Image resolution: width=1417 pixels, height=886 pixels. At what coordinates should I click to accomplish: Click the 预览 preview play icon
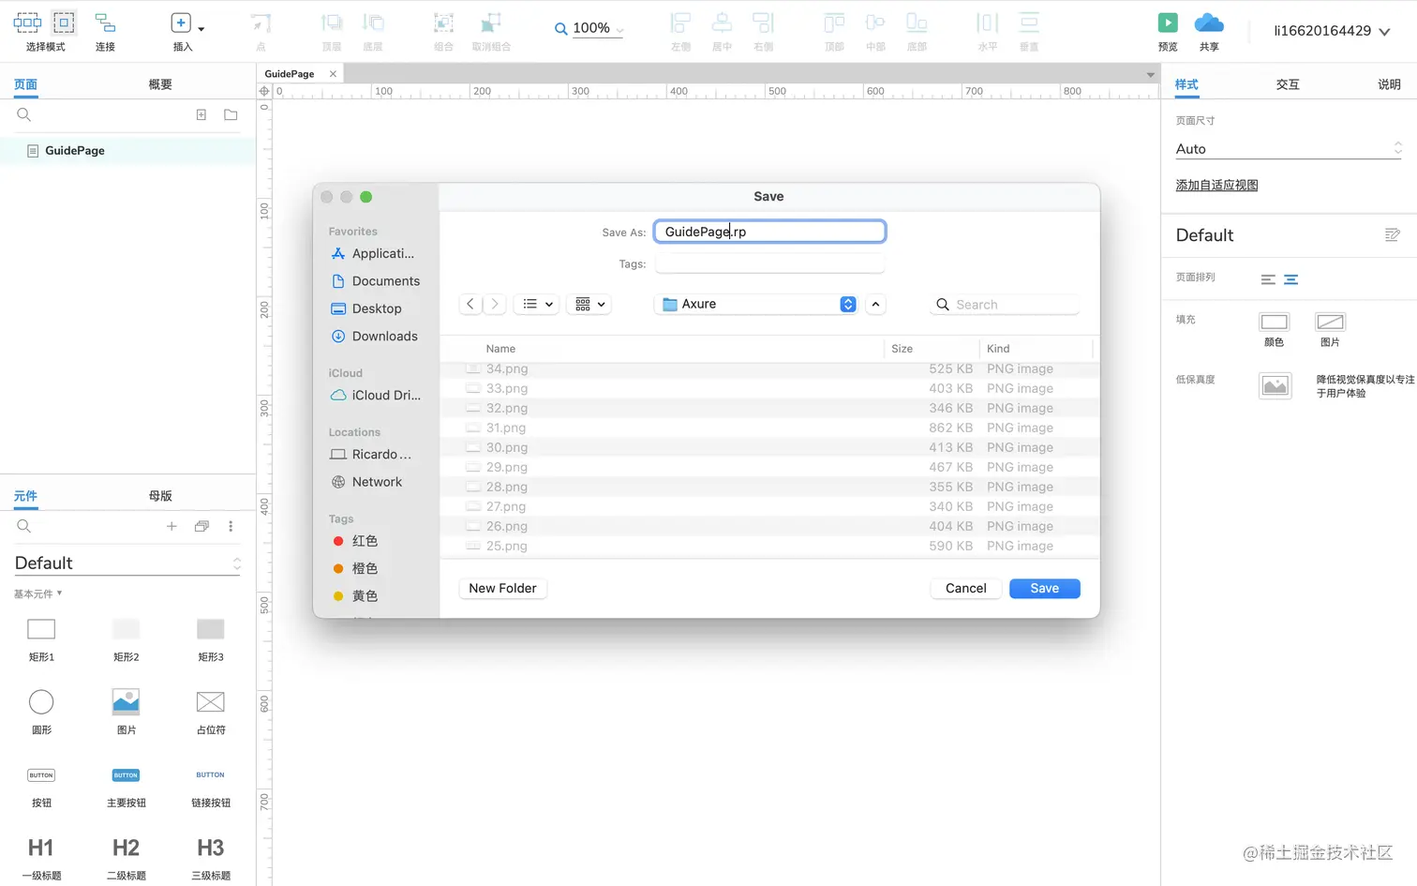pyautogui.click(x=1168, y=23)
